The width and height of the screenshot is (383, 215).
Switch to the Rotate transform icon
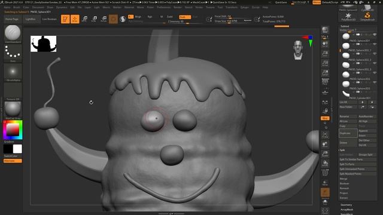tap(104, 19)
